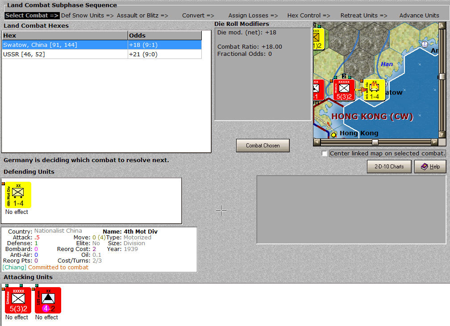Click the red counter partly cut off at the map's left edge
450x326 pixels.
[319, 90]
